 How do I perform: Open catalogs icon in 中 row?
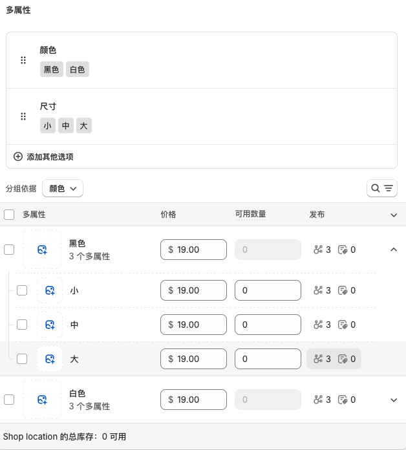point(343,325)
